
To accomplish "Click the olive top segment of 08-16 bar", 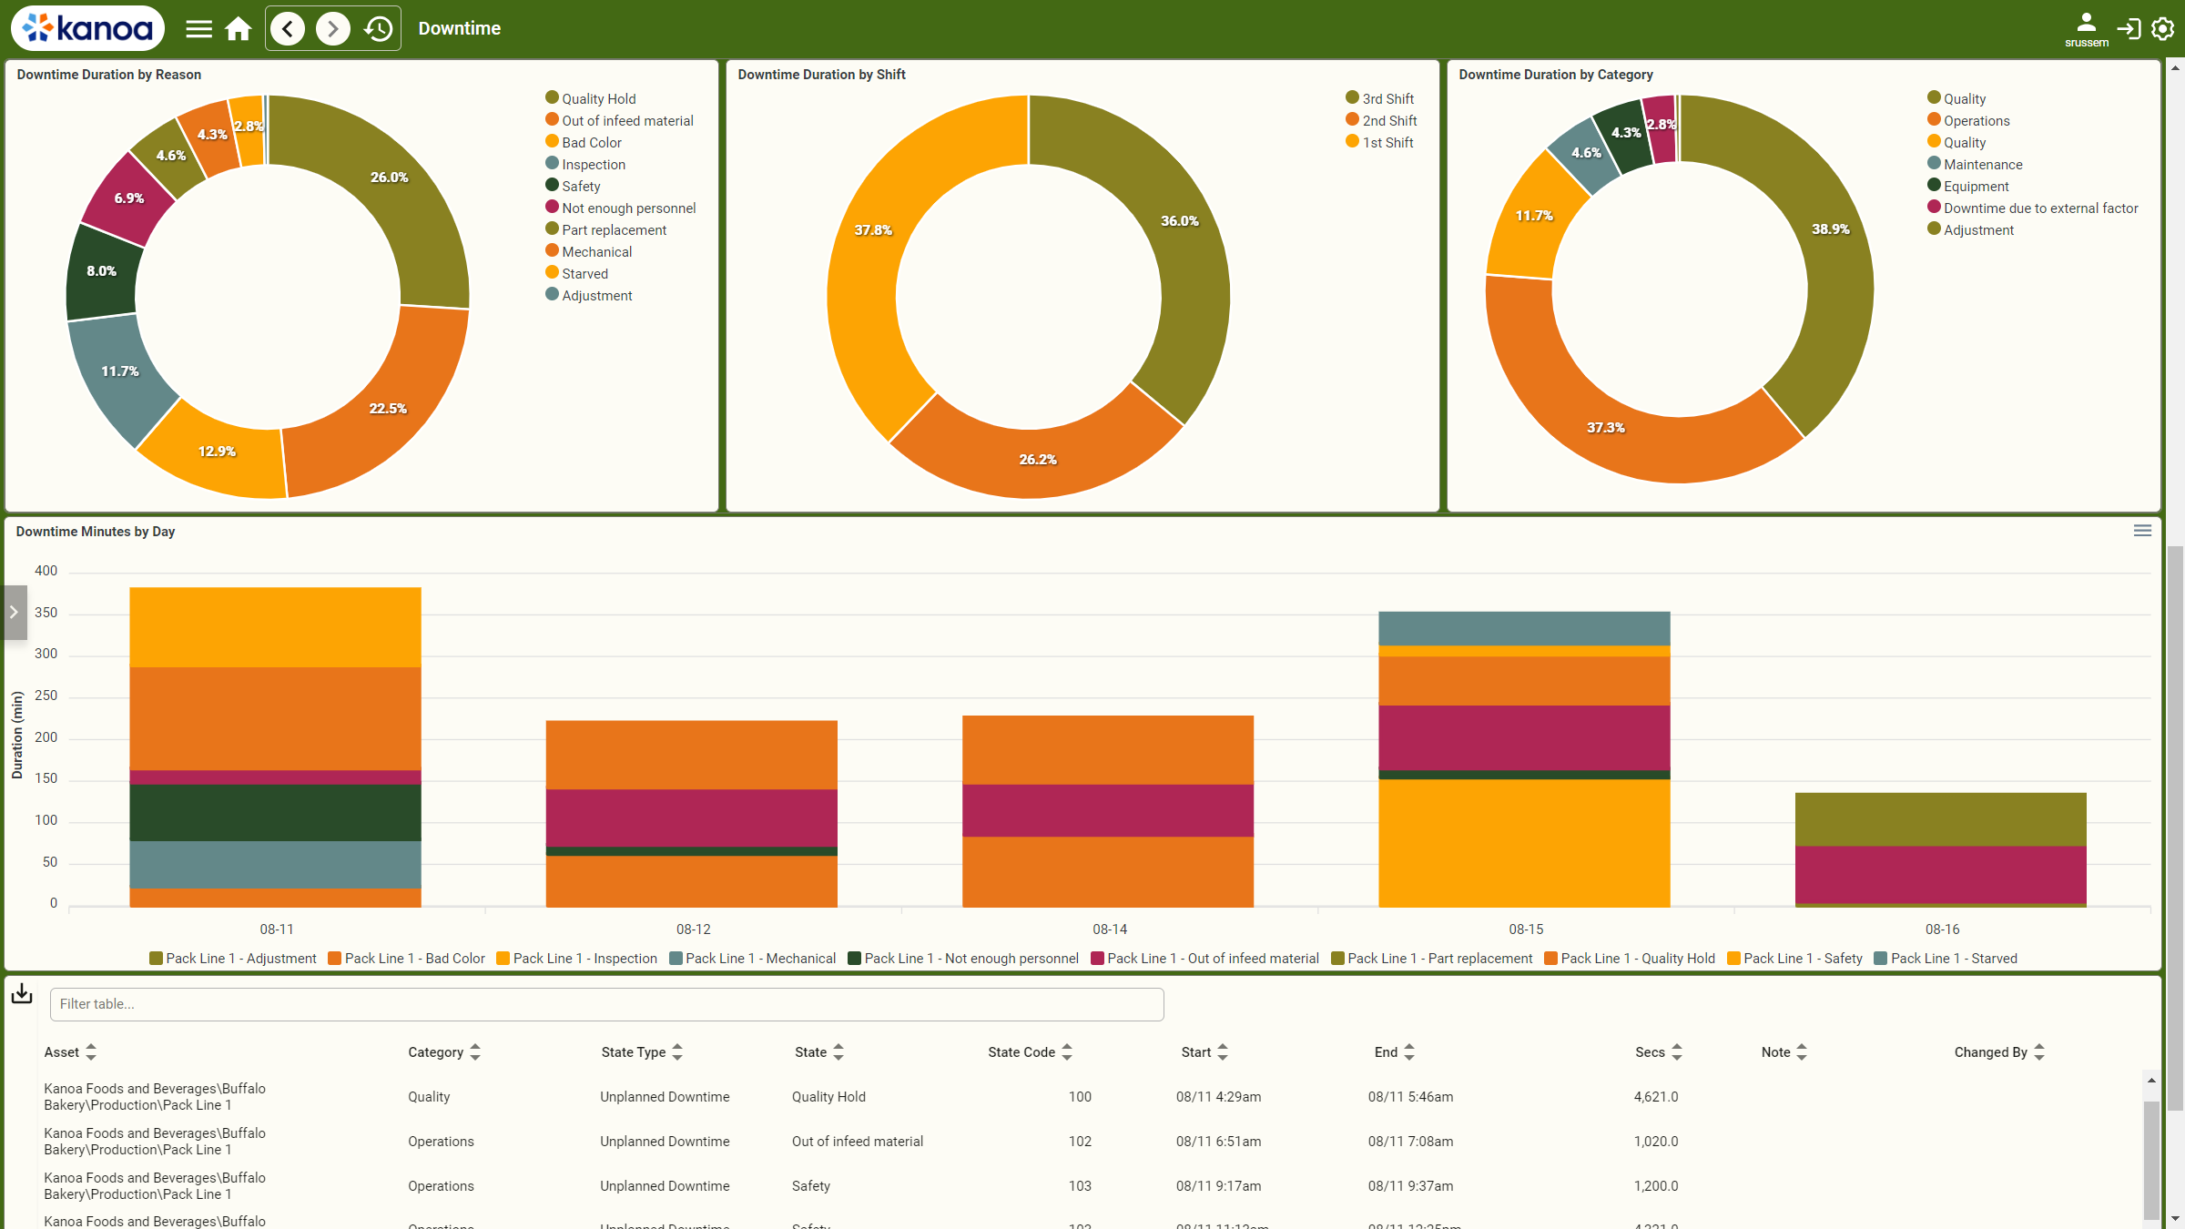I will [1941, 819].
